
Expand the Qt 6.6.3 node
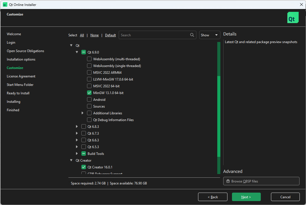(x=77, y=140)
